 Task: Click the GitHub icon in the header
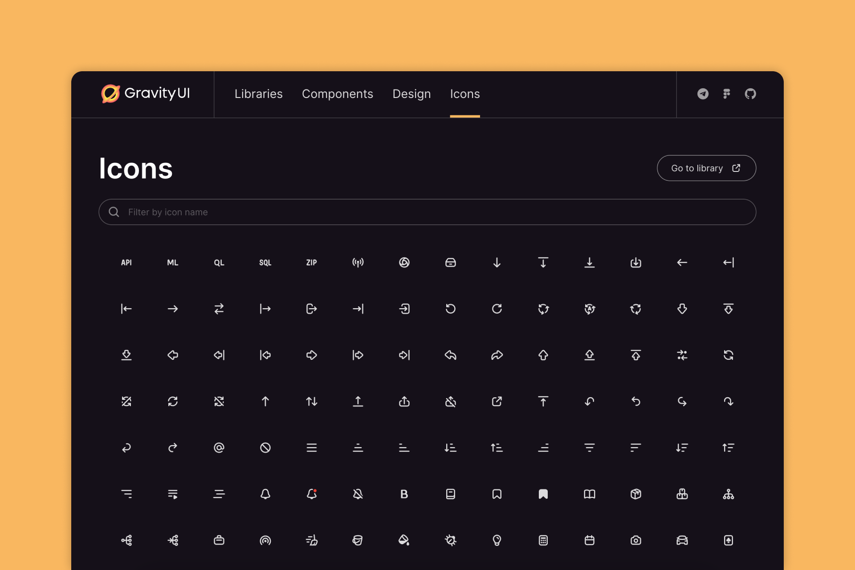click(750, 94)
